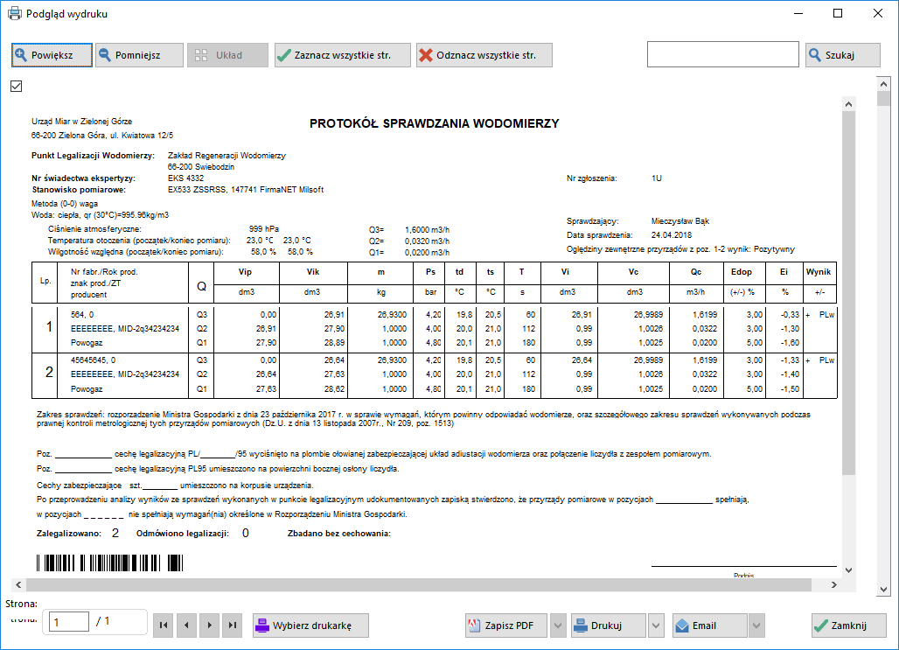Screen dimensions: 899x650
Task: Click the inspector name 'Mieczysław Bąk'
Action: click(680, 220)
